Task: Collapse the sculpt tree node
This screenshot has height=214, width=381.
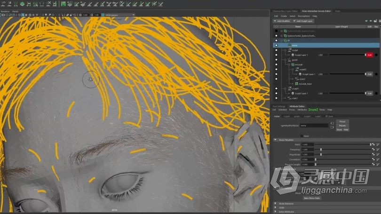Action: pyautogui.click(x=285, y=50)
